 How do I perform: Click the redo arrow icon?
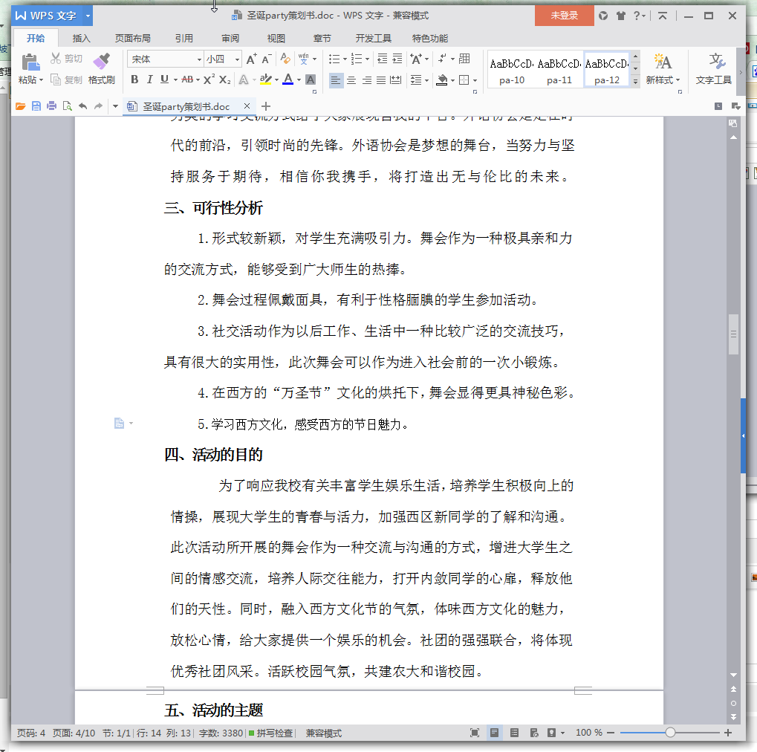(99, 106)
